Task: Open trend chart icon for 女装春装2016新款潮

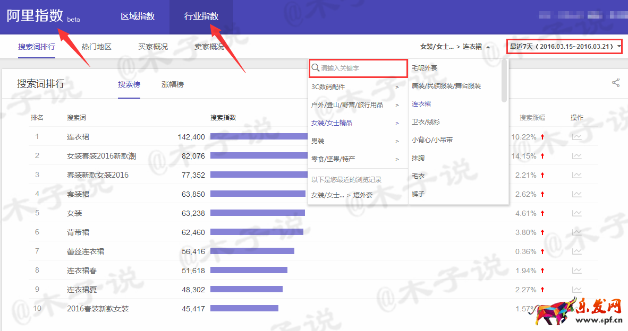Action: pos(576,156)
